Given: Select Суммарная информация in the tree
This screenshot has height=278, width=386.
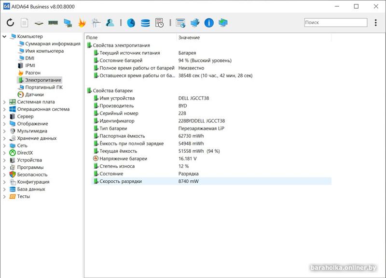Looking at the screenshot, I should (x=53, y=44).
